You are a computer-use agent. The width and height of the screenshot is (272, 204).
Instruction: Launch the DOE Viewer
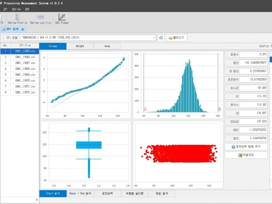click(62, 19)
